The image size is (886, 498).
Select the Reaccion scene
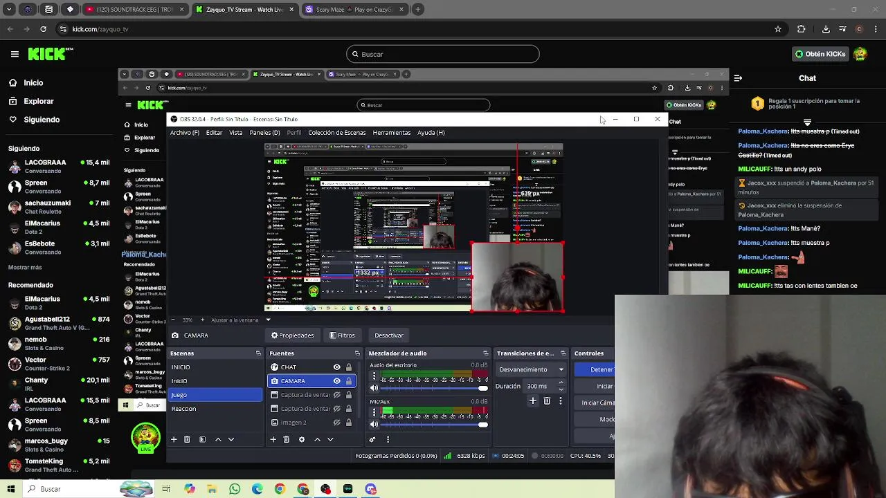[216, 409]
